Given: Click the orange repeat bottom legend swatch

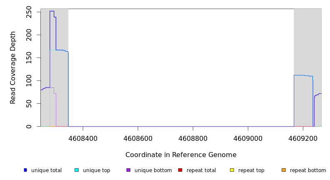Looking at the screenshot, I should pyautogui.click(x=284, y=170).
